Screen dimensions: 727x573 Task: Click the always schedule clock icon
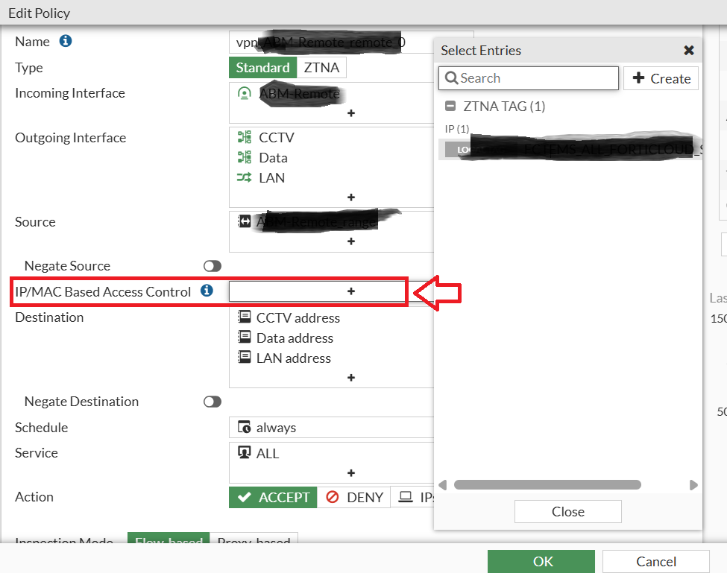tap(245, 427)
